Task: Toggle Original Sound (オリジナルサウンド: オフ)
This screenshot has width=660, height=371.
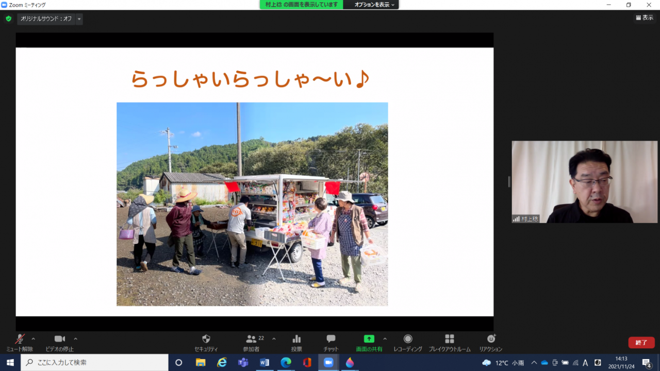Action: (46, 19)
